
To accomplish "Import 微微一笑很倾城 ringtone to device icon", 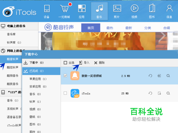I will coord(159,76).
